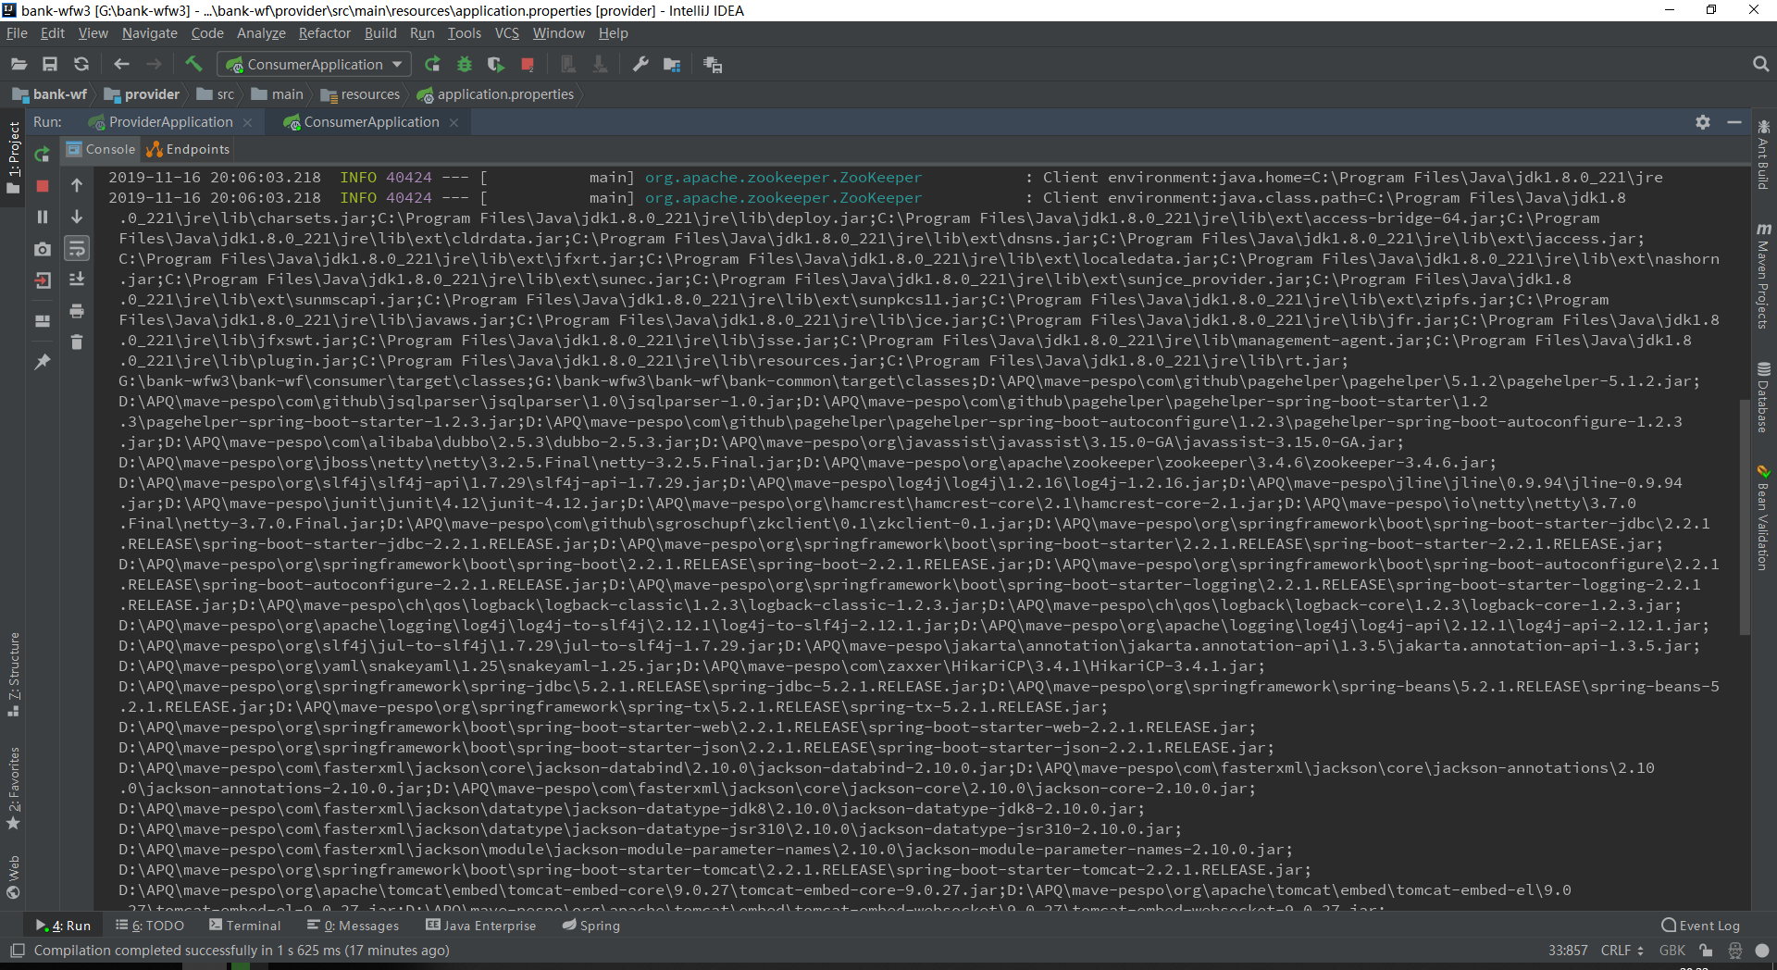The image size is (1777, 970).
Task: Toggle the 1: Project tool window
Action: [x=13, y=157]
